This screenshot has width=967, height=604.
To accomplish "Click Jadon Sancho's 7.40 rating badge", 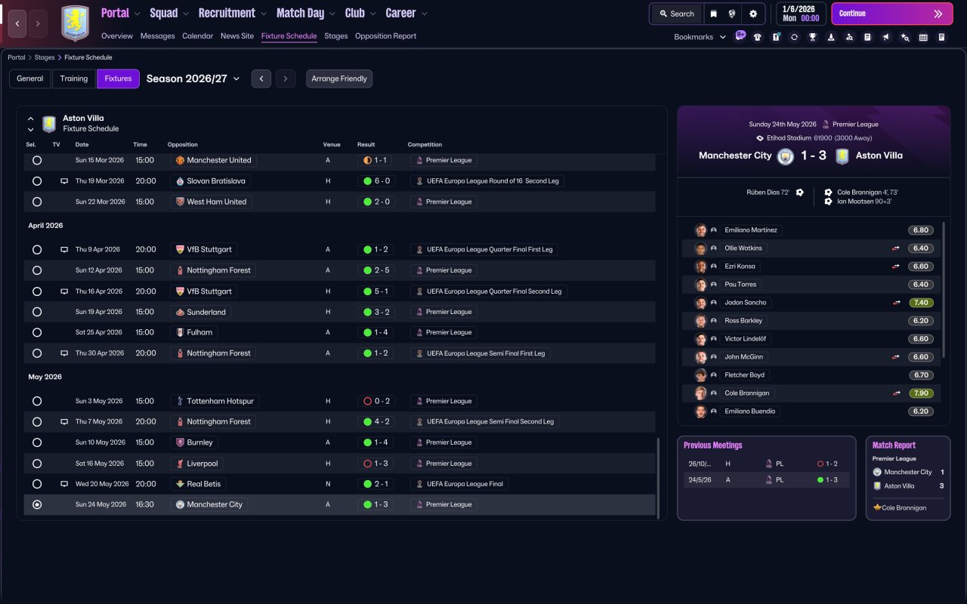I will 921,303.
